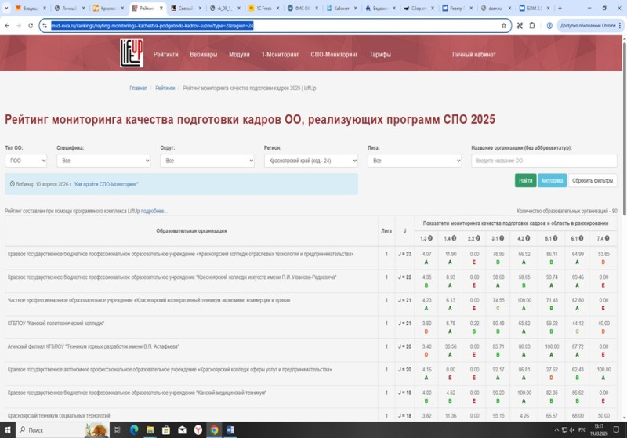Open Microsoft Edge from the taskbar
627x438 pixels.
tap(133, 429)
